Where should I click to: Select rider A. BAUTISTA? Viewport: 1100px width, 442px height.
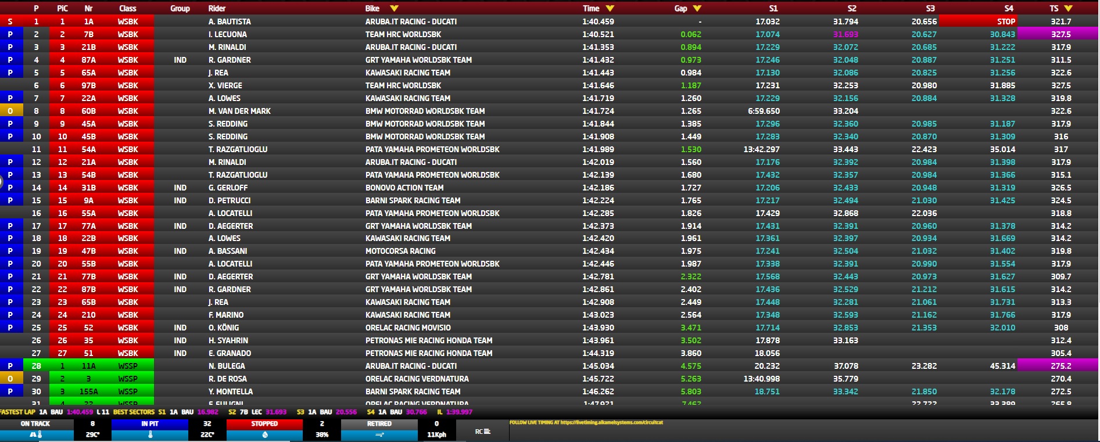pos(230,21)
